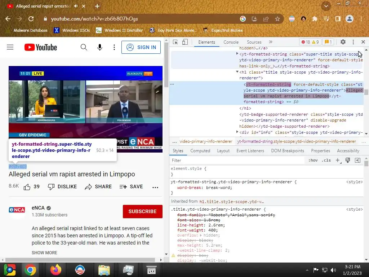Expand the div id="info" node
The width and height of the screenshot is (369, 277).
237,132
